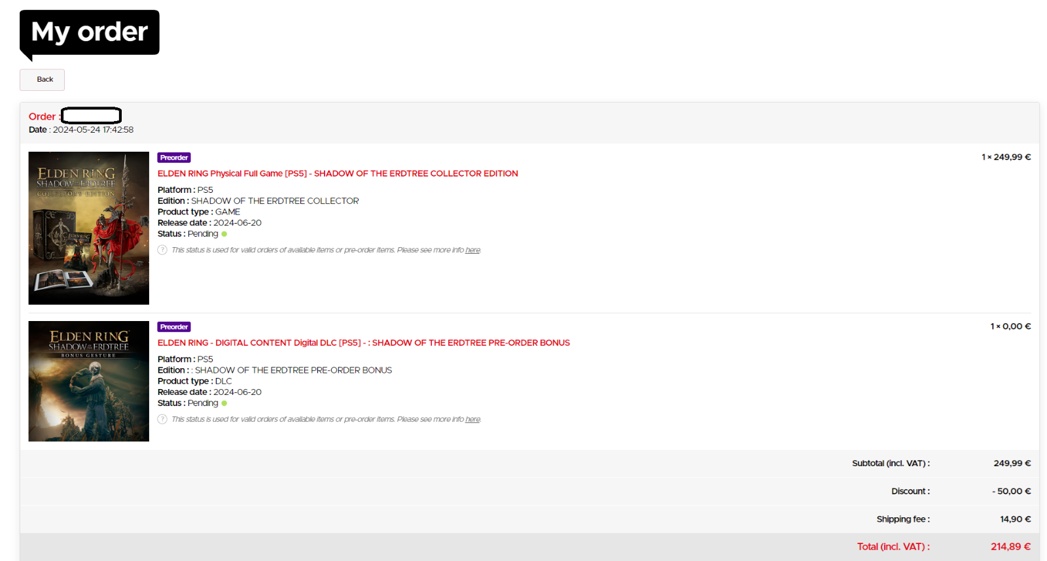Select the Discount value '- 50,00 €'
This screenshot has width=1047, height=561.
pos(1012,491)
